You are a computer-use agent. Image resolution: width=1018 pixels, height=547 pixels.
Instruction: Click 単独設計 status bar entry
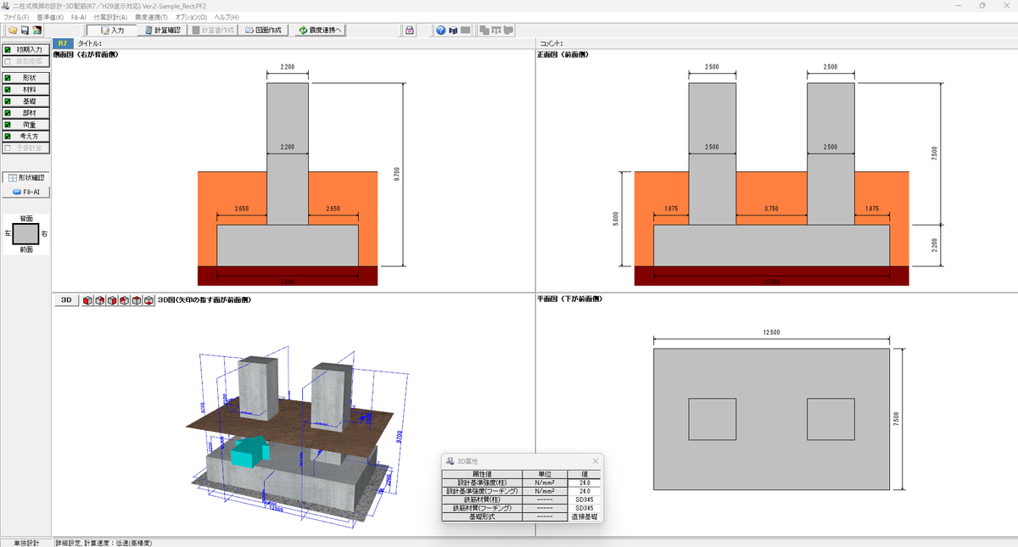[25, 542]
